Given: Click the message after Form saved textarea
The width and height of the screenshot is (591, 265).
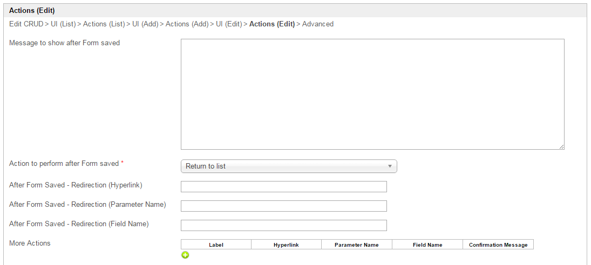Looking at the screenshot, I should [x=372, y=94].
